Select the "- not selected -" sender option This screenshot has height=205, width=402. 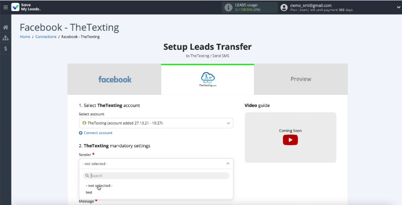(x=99, y=185)
